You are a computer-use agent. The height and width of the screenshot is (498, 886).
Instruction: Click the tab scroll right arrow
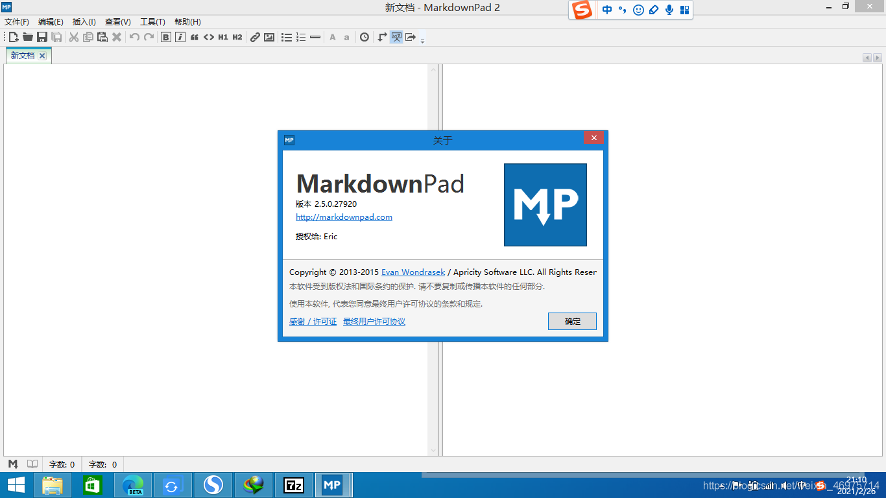pyautogui.click(x=878, y=58)
